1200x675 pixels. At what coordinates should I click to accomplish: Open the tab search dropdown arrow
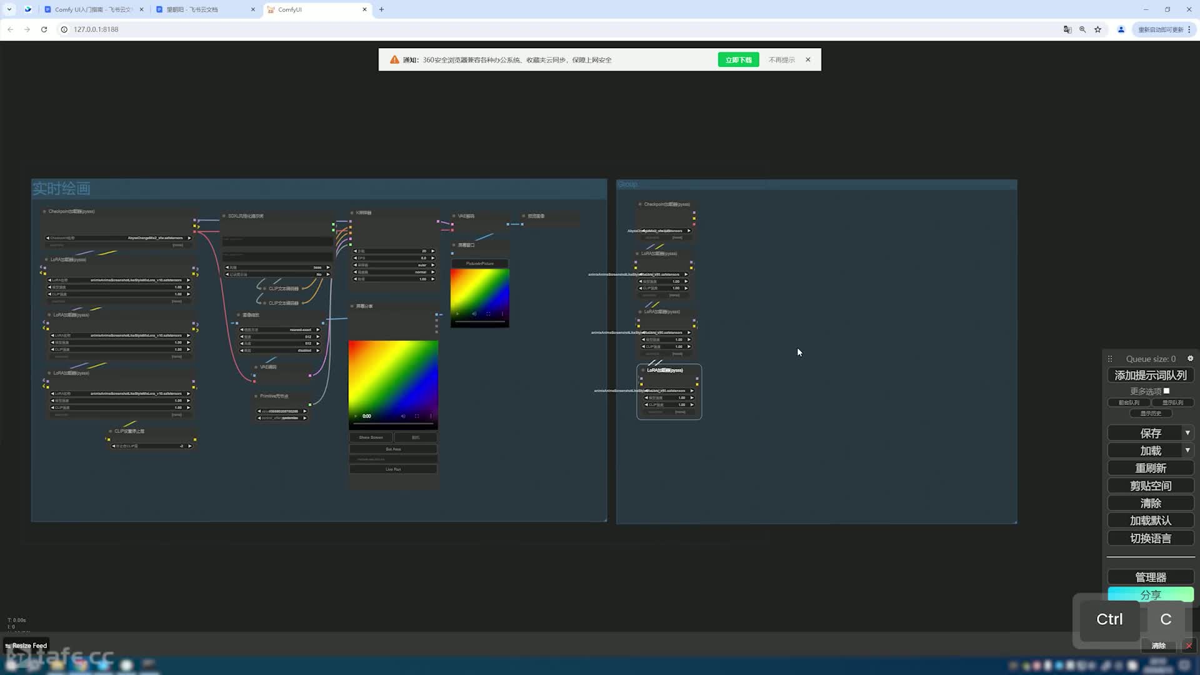pyautogui.click(x=9, y=9)
